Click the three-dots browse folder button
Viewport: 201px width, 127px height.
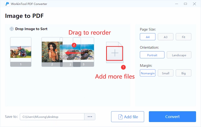click(90, 117)
